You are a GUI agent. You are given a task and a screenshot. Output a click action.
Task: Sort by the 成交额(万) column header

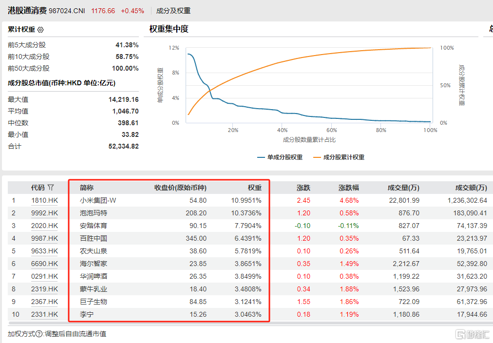pyautogui.click(x=471, y=188)
